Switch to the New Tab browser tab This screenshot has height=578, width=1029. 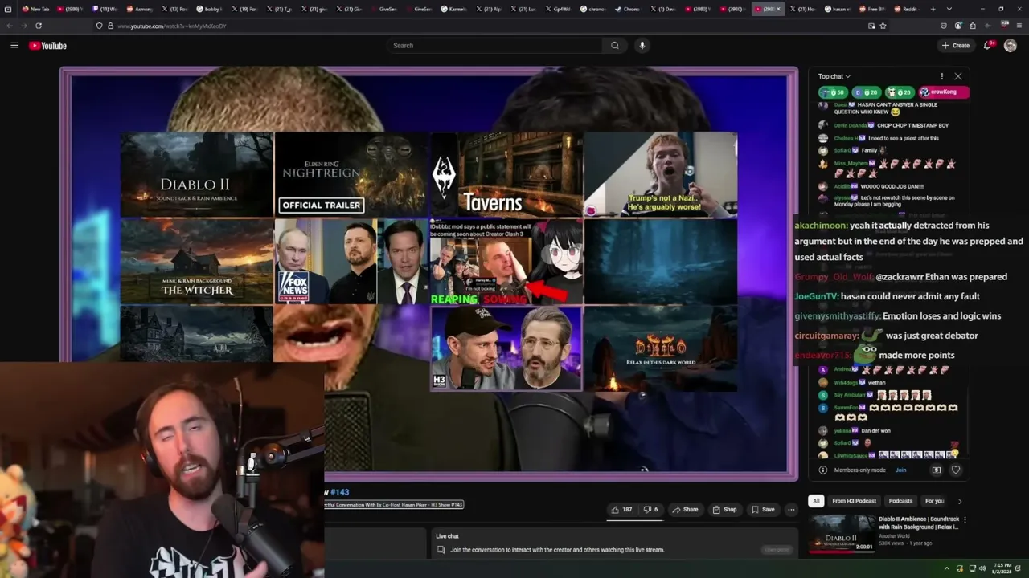click(x=36, y=9)
